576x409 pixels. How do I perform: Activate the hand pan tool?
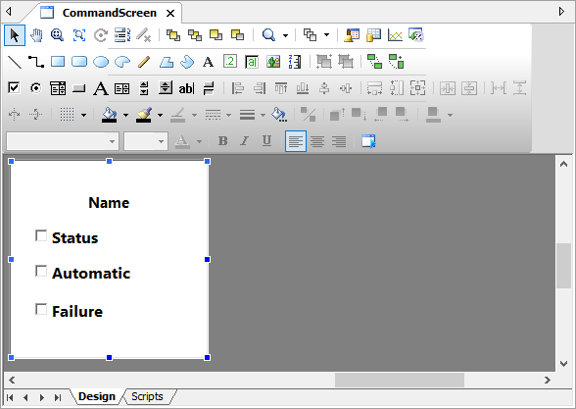pyautogui.click(x=36, y=35)
